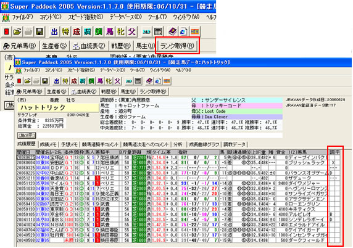This screenshot has width=353, height=248.
Task: Click the yellow 特 icon in back window
Action: (x=65, y=31)
